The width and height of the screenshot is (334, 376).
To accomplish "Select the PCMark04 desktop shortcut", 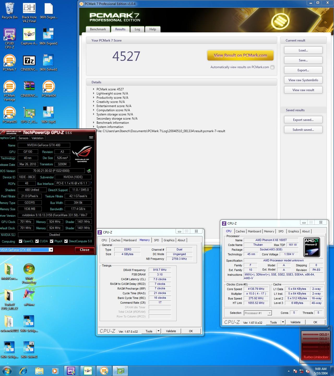I will pos(49,89).
